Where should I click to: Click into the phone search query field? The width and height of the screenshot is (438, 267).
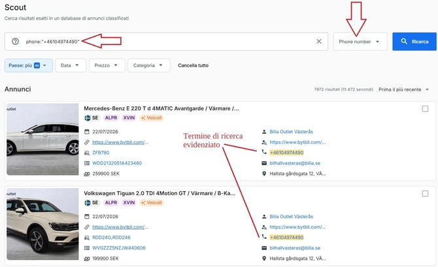[x=166, y=42]
